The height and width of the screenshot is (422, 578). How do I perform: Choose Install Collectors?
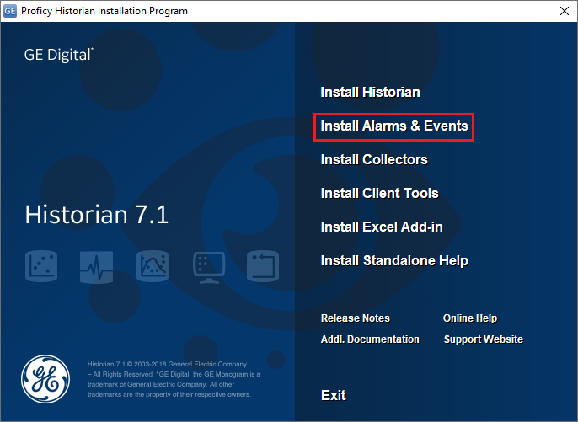(374, 159)
